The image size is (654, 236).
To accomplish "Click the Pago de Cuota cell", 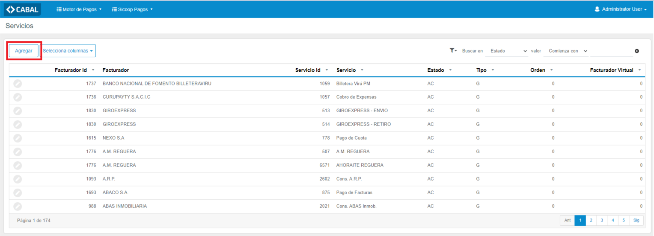I will point(351,138).
